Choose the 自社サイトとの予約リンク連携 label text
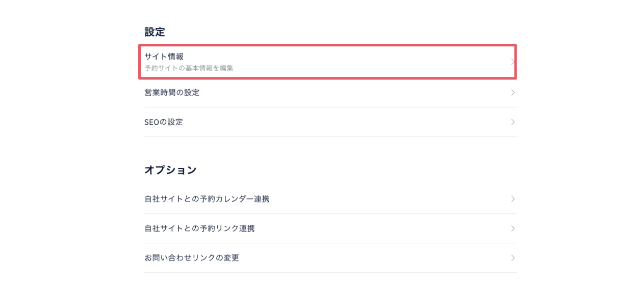 point(199,228)
